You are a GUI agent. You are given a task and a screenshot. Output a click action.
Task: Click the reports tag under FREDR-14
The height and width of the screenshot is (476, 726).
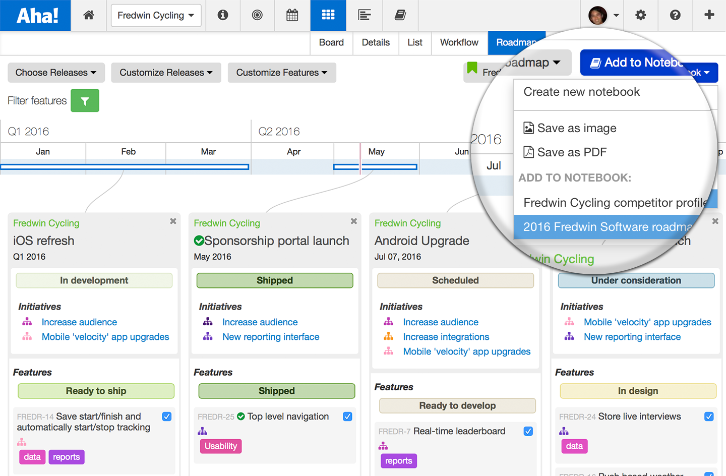pos(67,457)
